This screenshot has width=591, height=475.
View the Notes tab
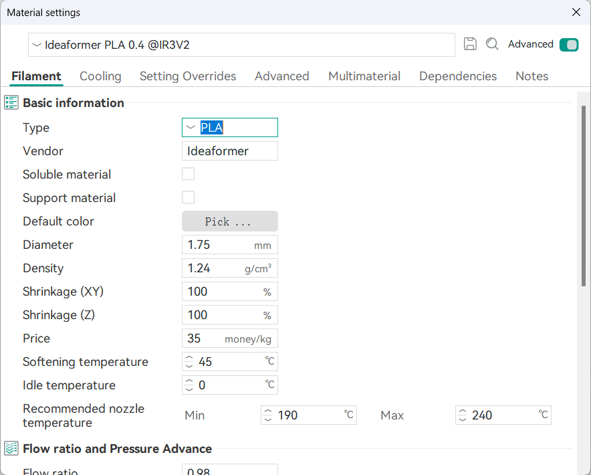click(x=531, y=76)
